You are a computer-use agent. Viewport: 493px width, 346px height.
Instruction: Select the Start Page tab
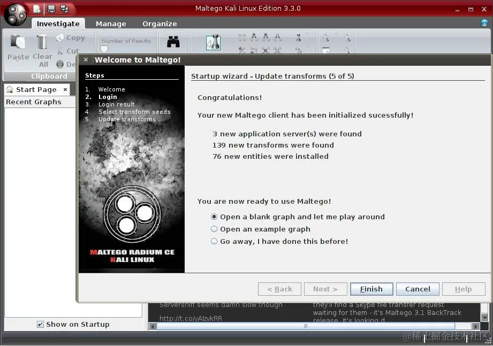36,89
